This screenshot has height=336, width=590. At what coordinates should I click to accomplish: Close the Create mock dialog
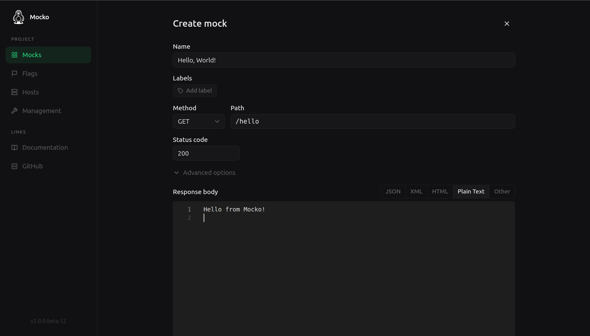point(507,24)
